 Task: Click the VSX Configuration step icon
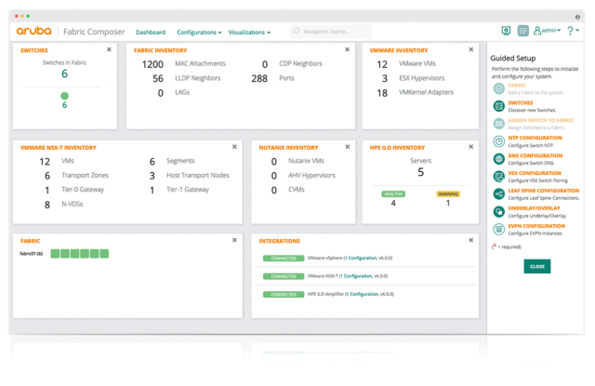coord(499,177)
